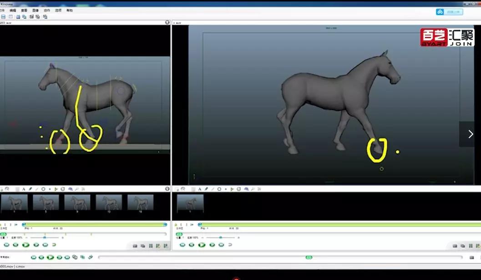This screenshot has height=280, width=481.
Task: Toggle loop mode in left player
Action: coord(54,245)
